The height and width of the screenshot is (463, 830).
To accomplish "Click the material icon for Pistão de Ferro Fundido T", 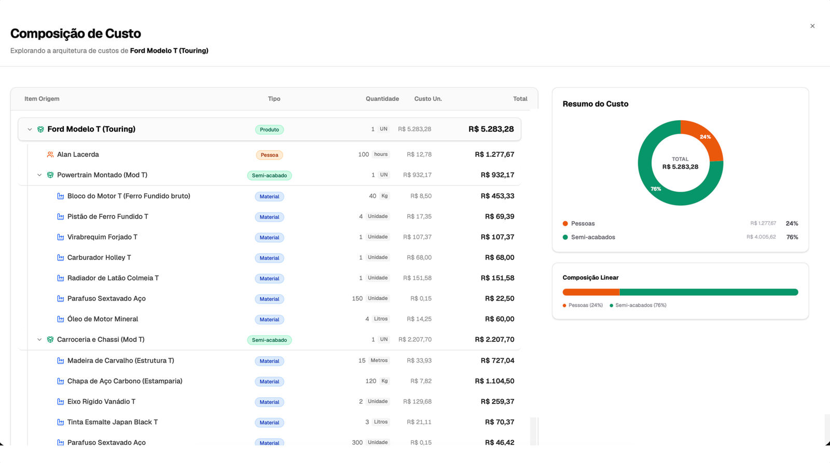I will pos(61,216).
